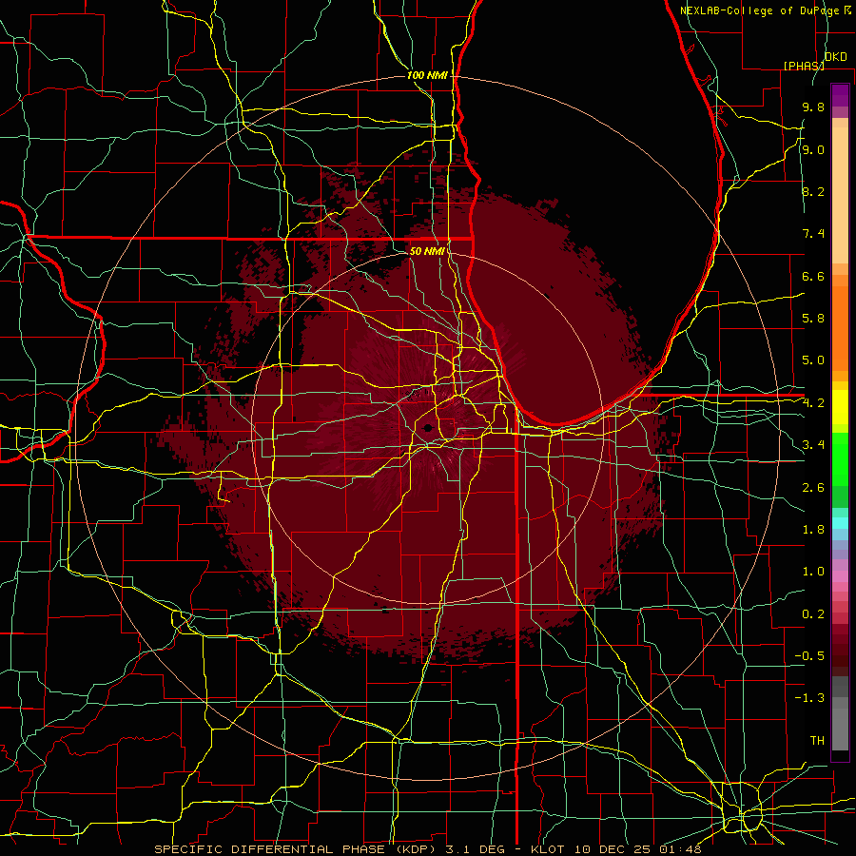Viewport: 856px width, 856px height.
Task: Click the 6.6 value on the scale
Action: (x=813, y=276)
